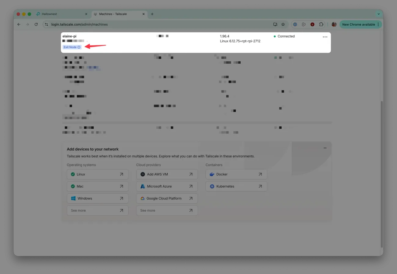Open the Chrome profile avatar
397x274 pixels.
334,24
